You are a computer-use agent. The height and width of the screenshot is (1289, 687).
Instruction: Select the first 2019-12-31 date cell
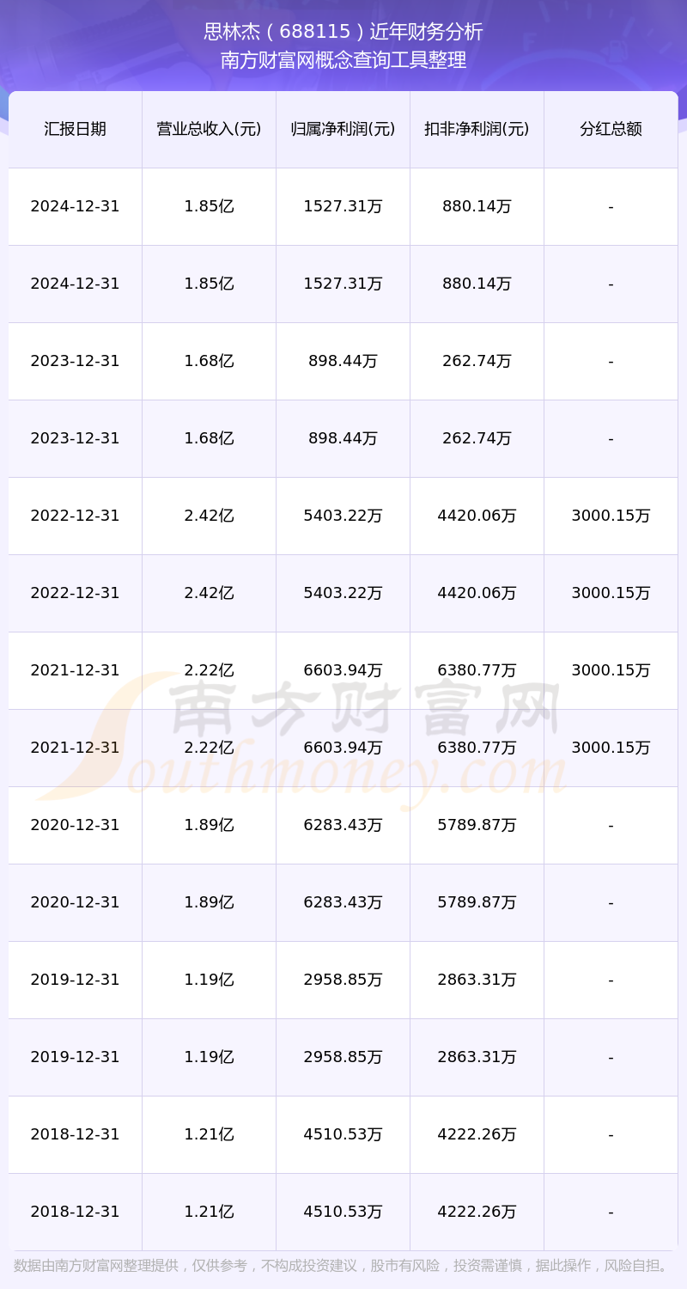tap(75, 980)
